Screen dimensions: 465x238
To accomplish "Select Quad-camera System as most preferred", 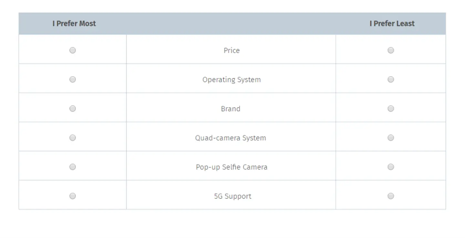I will pyautogui.click(x=73, y=138).
